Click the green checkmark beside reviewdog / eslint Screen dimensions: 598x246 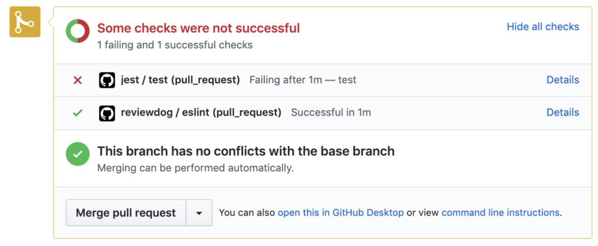pos(78,113)
